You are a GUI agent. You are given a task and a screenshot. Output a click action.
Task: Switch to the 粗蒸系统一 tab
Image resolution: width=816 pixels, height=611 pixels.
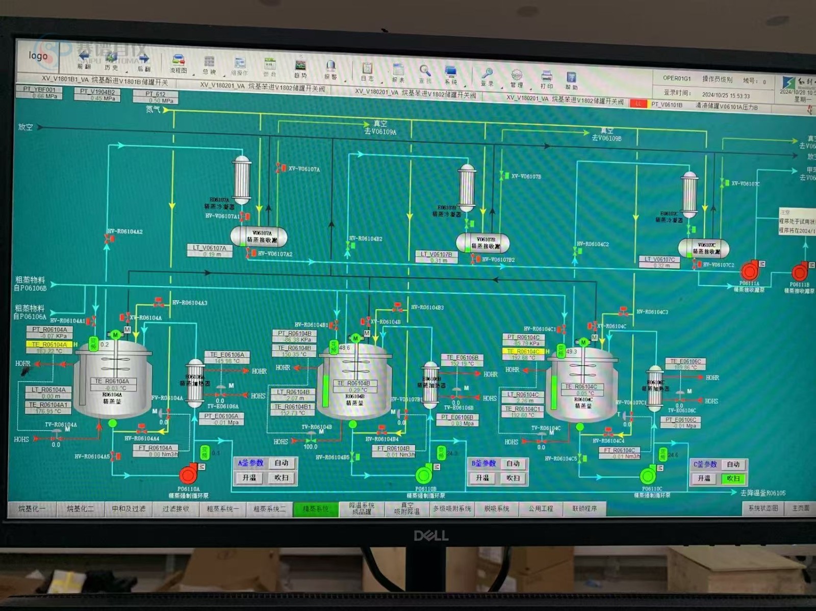coord(222,509)
